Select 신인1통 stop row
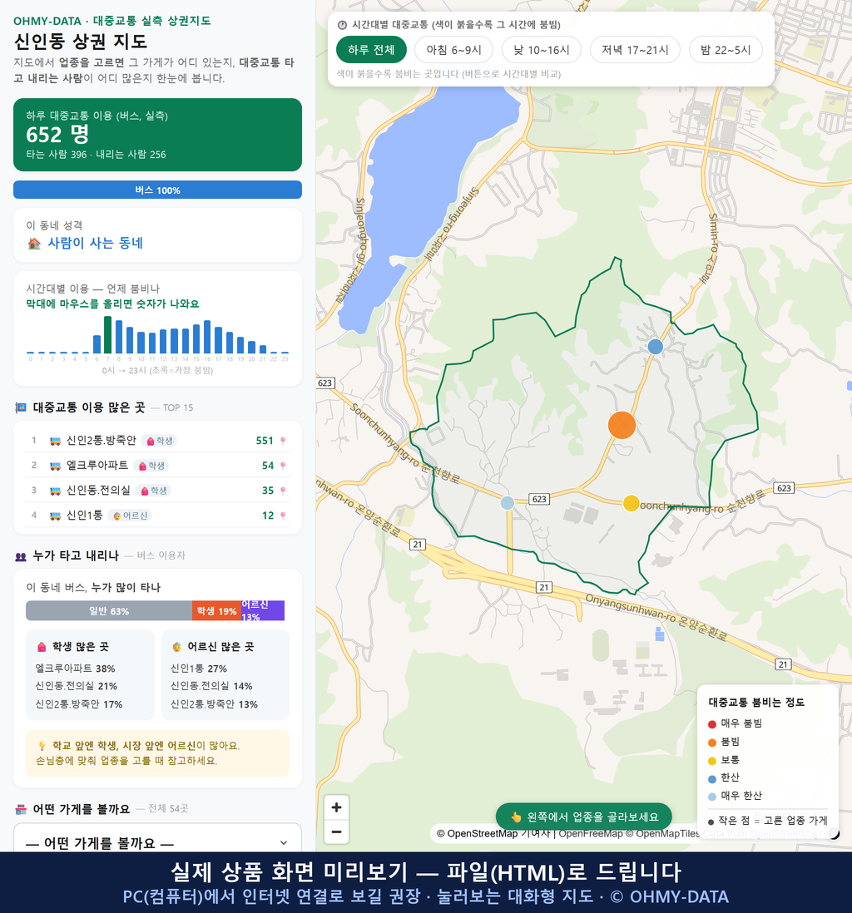This screenshot has width=852, height=913. 157,516
